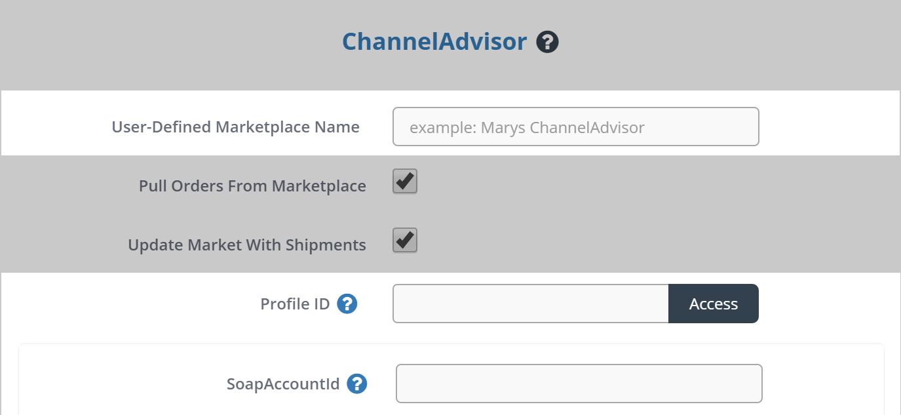901x415 pixels.
Task: Click the ChannelAdvisor heading text
Action: click(x=434, y=42)
